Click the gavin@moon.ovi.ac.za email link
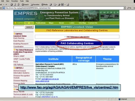 click(x=50, y=79)
